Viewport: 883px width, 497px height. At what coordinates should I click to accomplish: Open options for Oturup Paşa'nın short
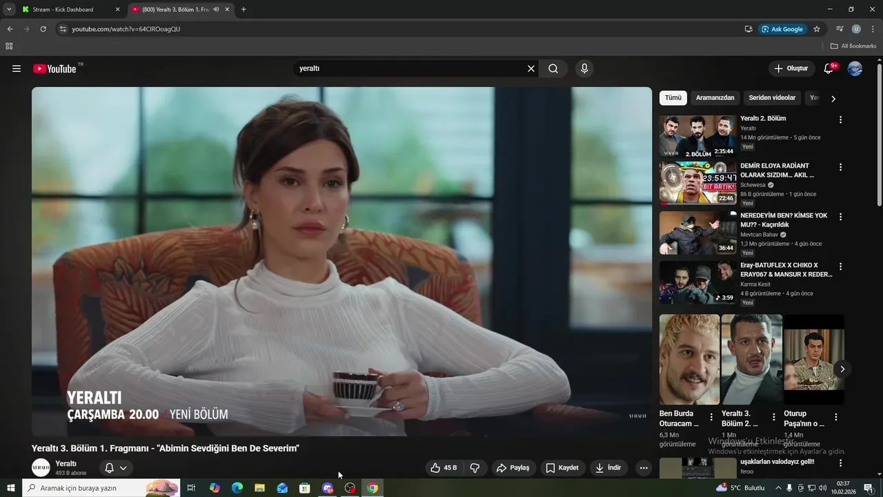click(835, 417)
